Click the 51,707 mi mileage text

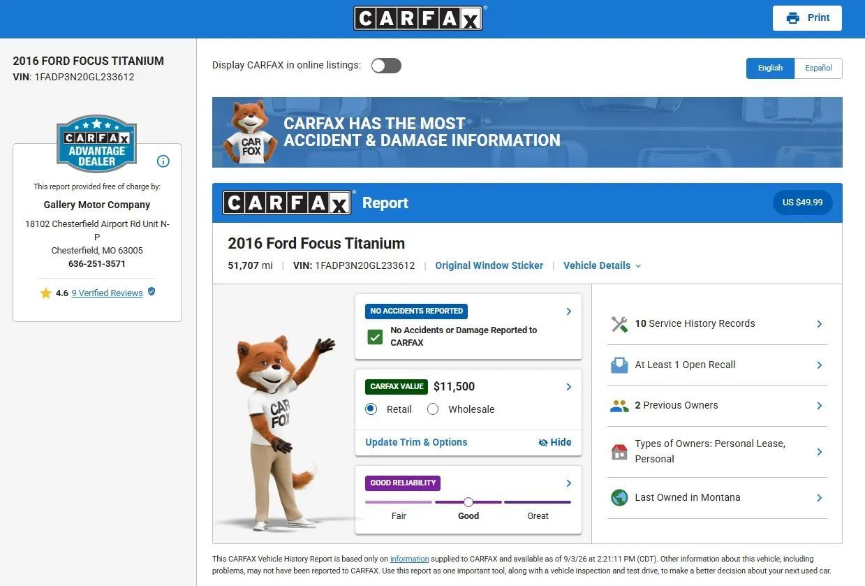pos(250,265)
